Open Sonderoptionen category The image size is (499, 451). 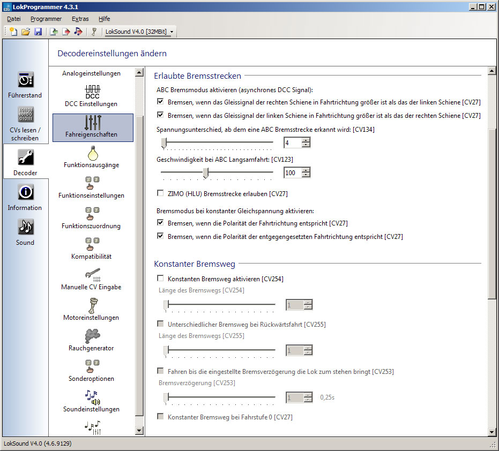(92, 371)
